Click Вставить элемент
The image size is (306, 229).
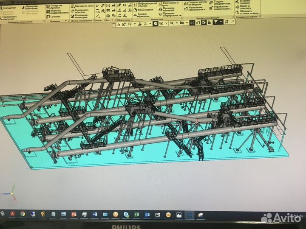pos(243,2)
